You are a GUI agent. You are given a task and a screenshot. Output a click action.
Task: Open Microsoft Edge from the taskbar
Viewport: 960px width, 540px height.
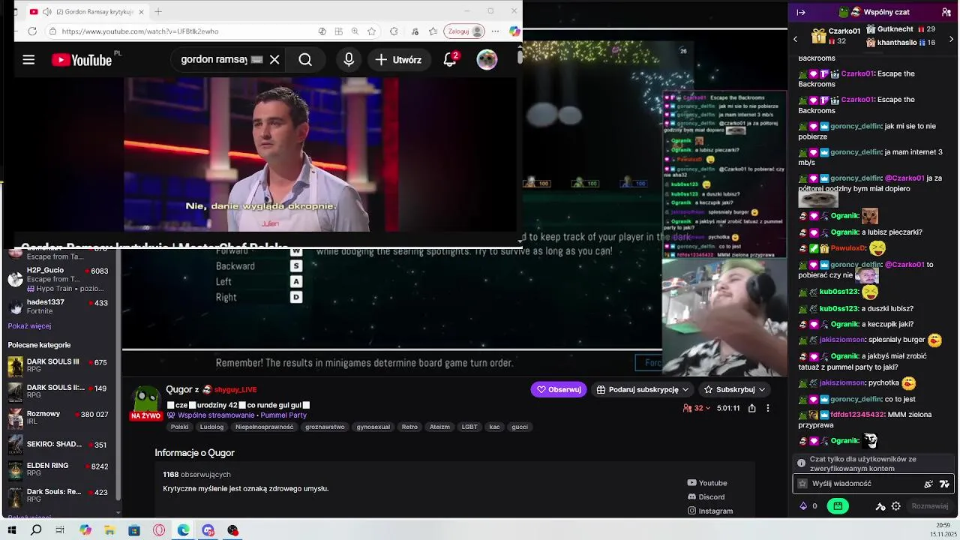click(x=184, y=530)
